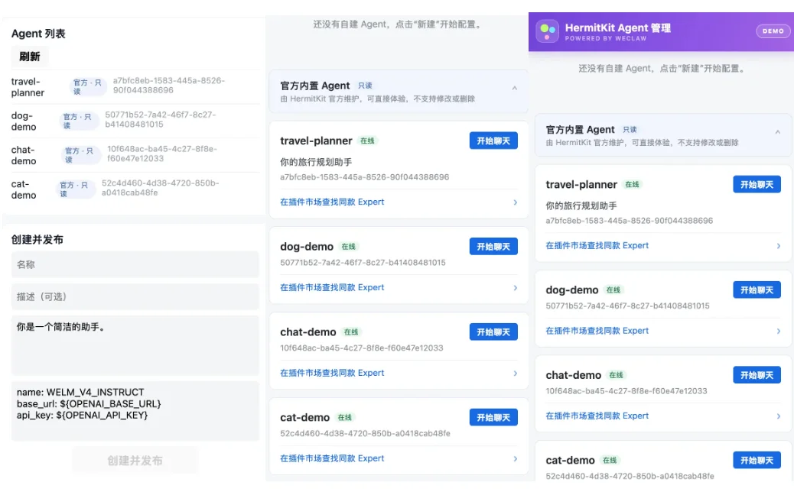Click 在线 badge next to dog-demo, HermitKit panel

tap(613, 290)
